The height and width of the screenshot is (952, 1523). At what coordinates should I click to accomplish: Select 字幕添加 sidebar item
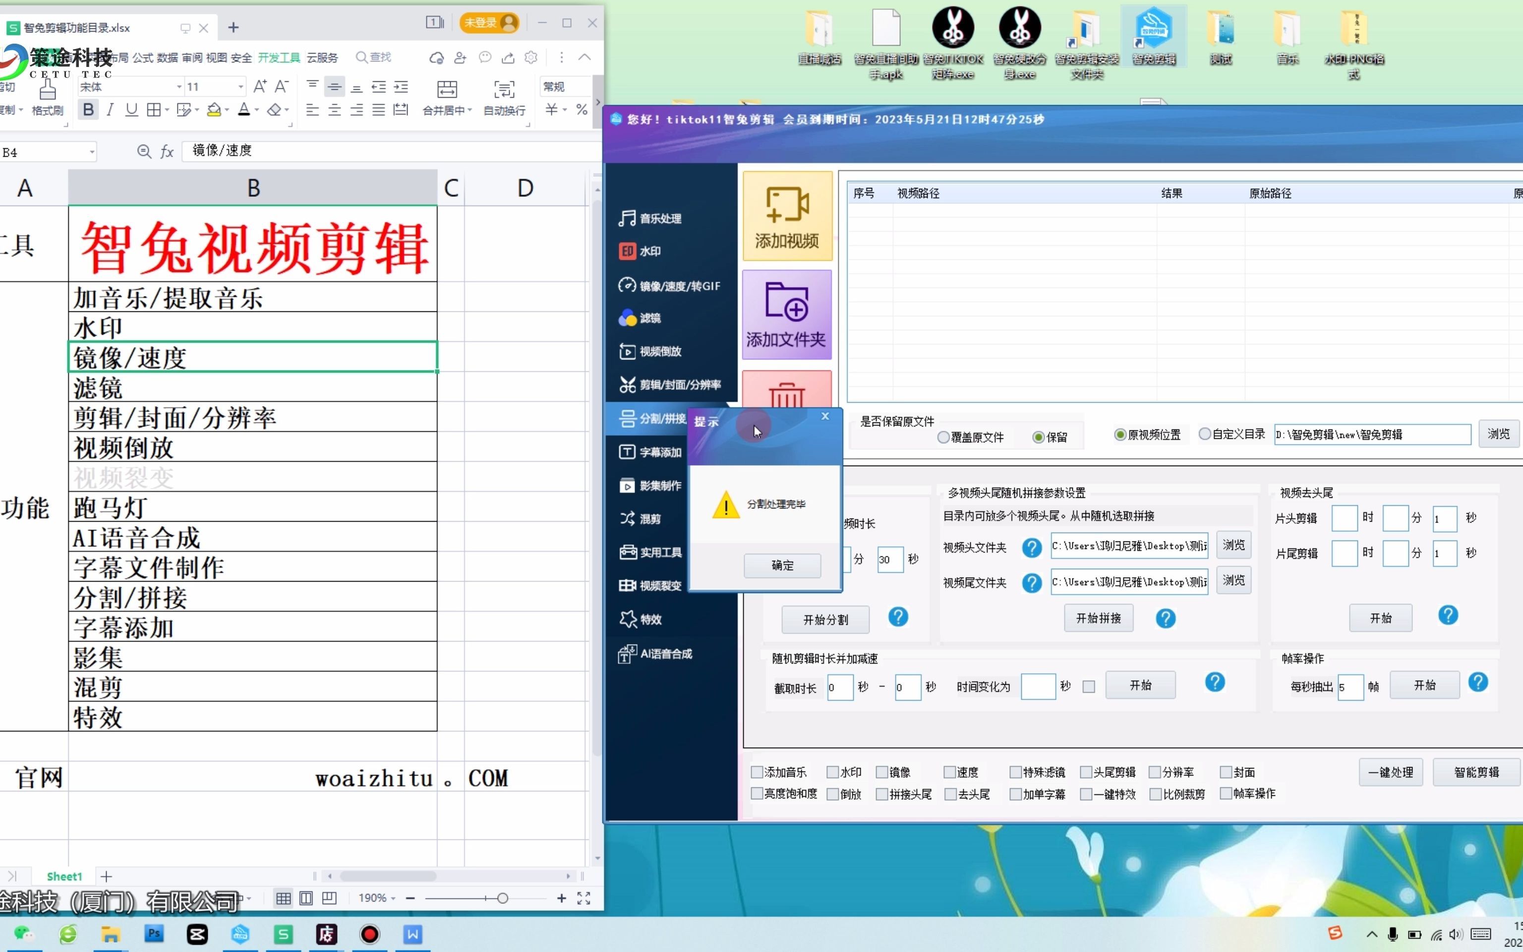650,452
